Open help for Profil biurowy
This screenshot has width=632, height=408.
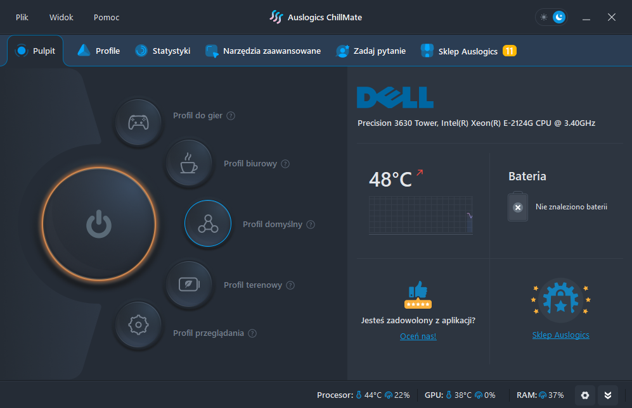[x=285, y=164]
